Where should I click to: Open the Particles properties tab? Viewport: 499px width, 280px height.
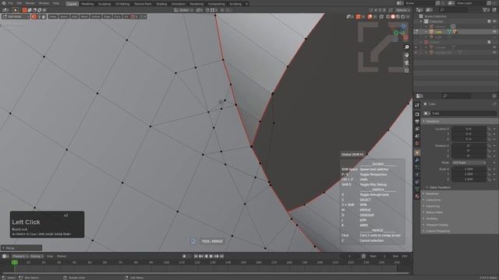(x=417, y=168)
